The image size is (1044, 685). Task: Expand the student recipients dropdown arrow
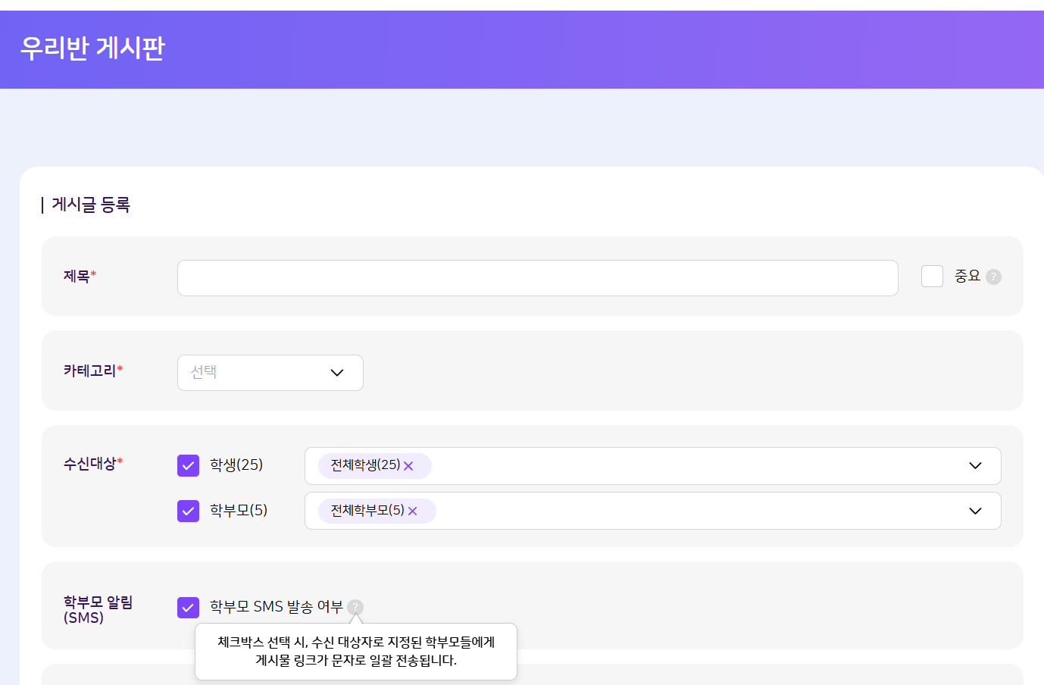coord(975,466)
